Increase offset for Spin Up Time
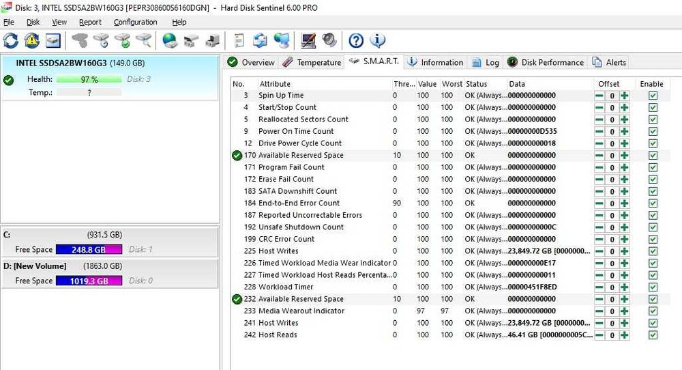682x370 pixels. pyautogui.click(x=625, y=96)
